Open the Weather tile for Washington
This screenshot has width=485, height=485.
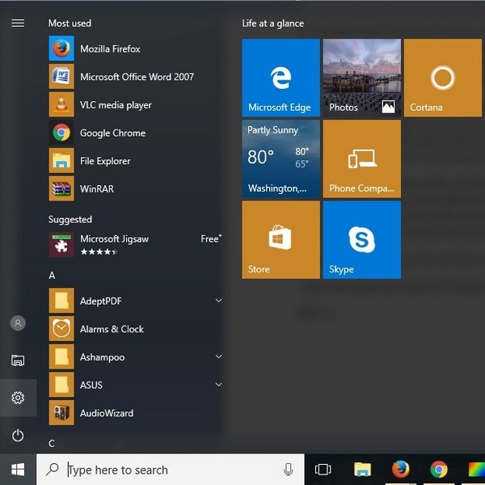point(280,158)
